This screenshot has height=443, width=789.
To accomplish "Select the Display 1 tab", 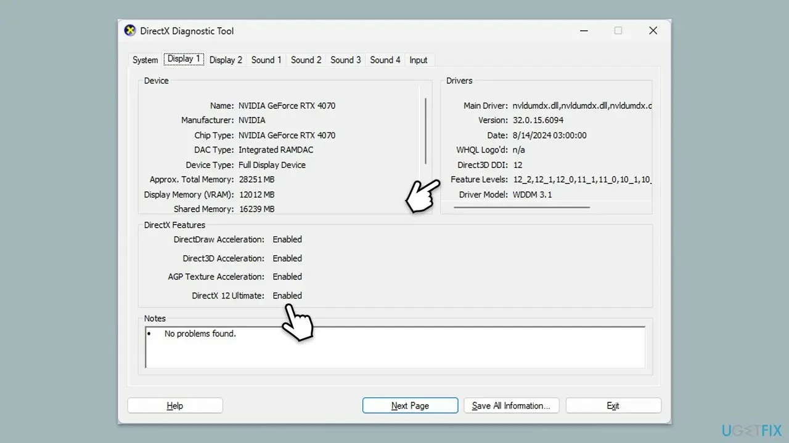I will [x=184, y=59].
